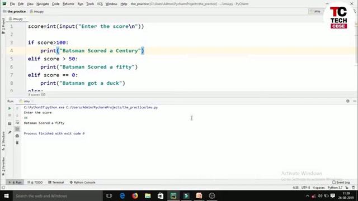Open the VCS menu
Viewport: 358px width, 201px height.
click(100, 4)
